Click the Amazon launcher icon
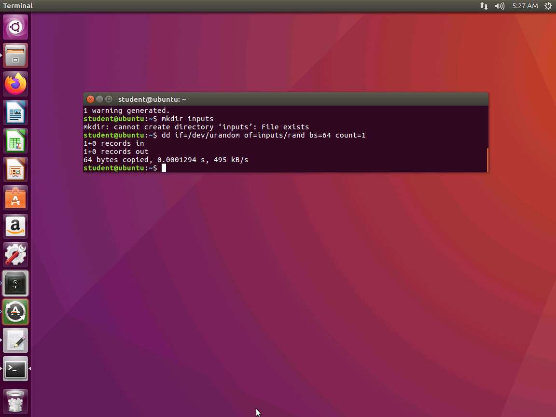This screenshot has width=556, height=417. pyautogui.click(x=15, y=226)
